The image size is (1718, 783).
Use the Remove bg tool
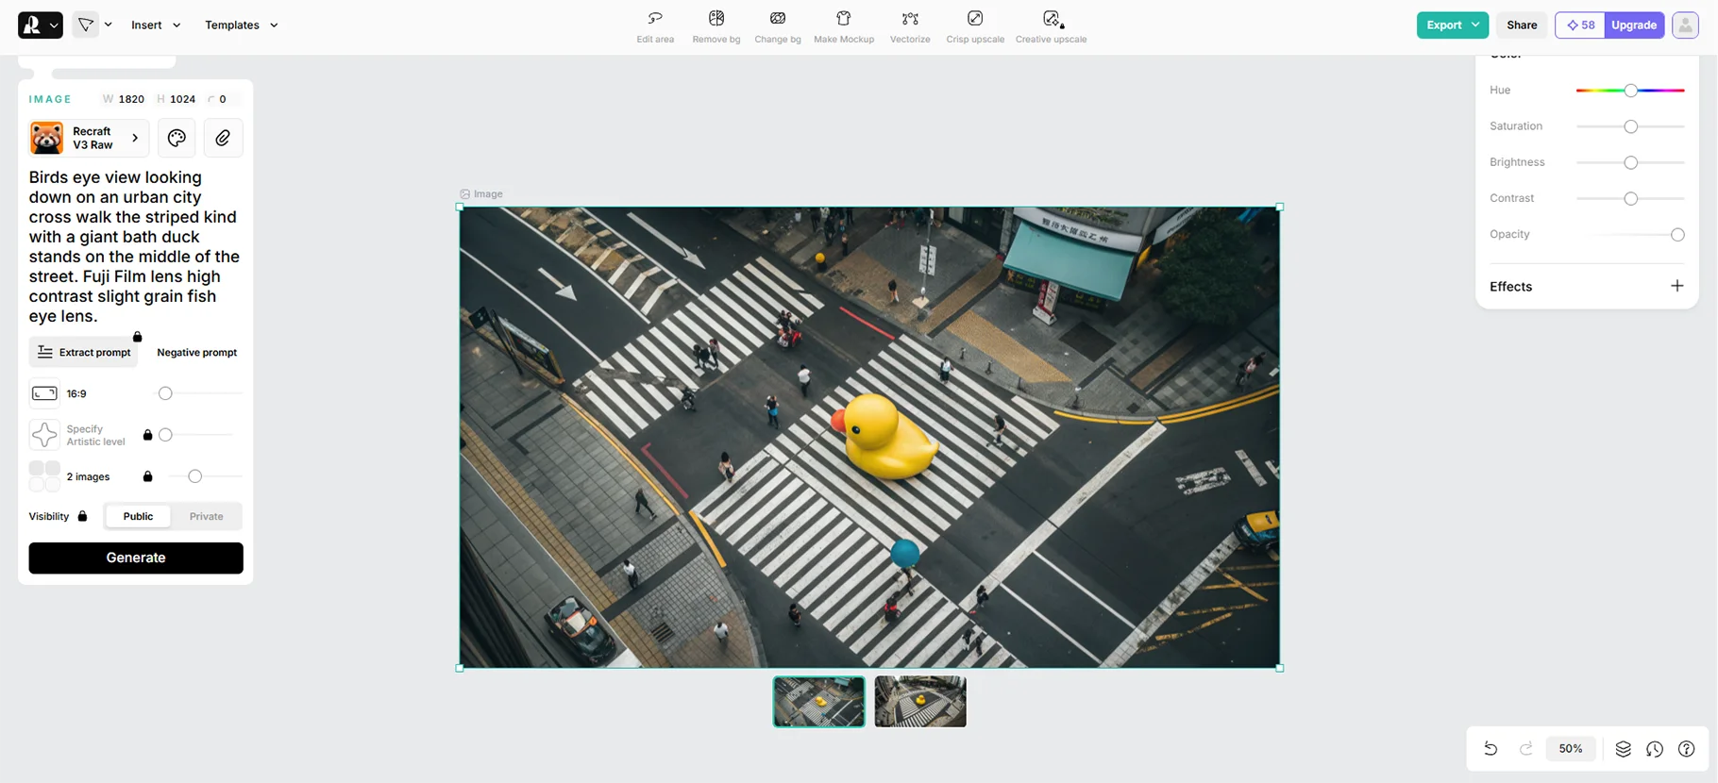click(x=716, y=26)
